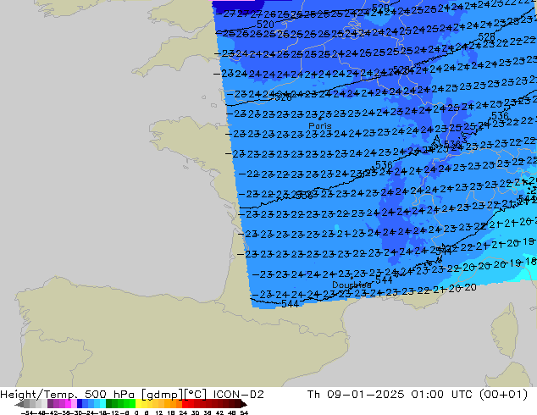Screen dimensions: 537x415
Task: Click the Dourbies location label
Action: tap(352, 285)
